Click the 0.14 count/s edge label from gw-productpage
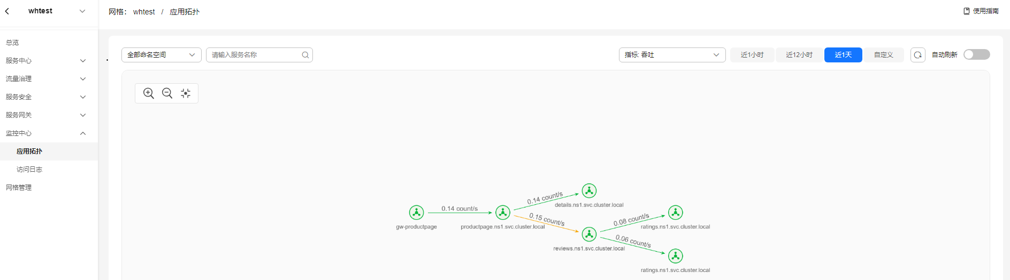Image resolution: width=1010 pixels, height=280 pixels. coord(460,209)
